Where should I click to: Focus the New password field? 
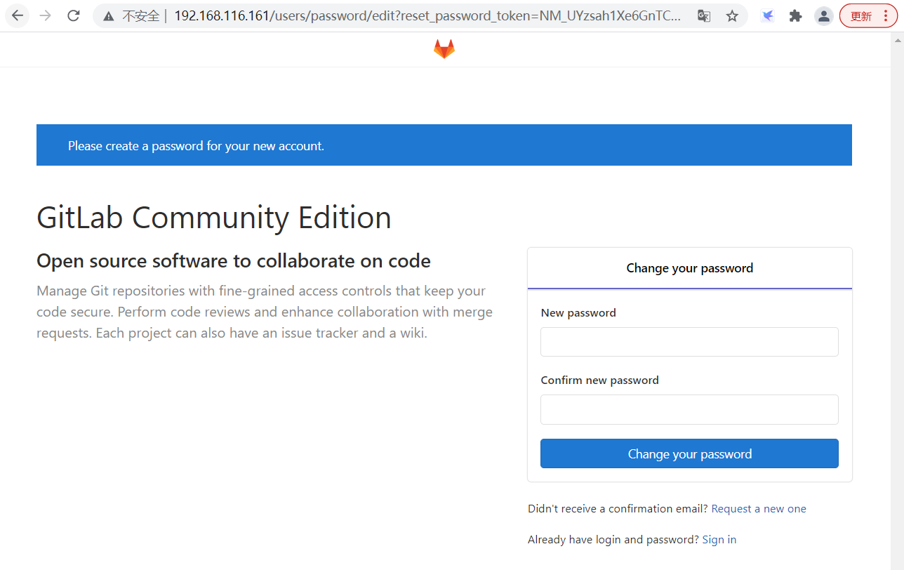[689, 342]
